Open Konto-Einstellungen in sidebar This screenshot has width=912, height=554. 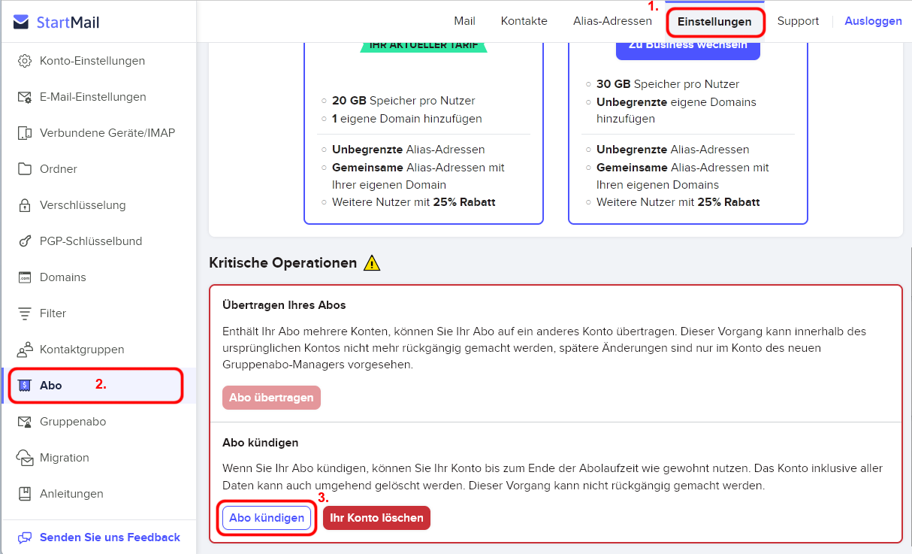[x=98, y=61]
